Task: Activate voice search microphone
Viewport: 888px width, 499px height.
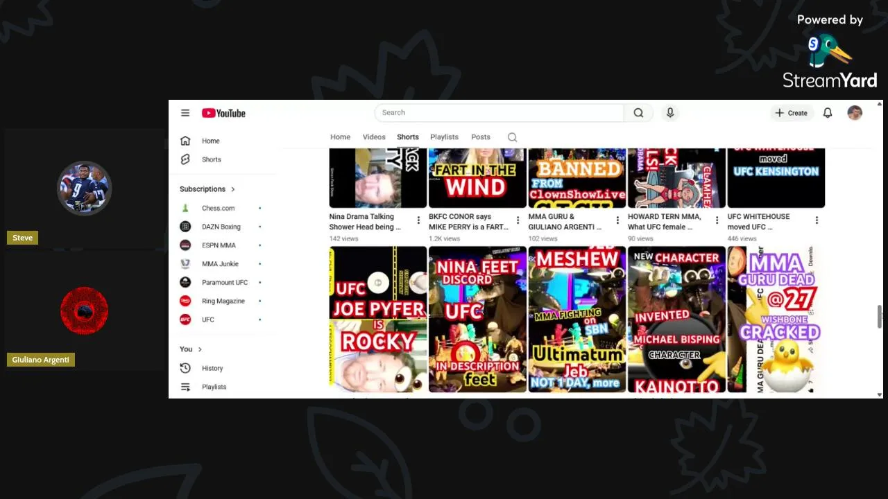Action: (669, 113)
